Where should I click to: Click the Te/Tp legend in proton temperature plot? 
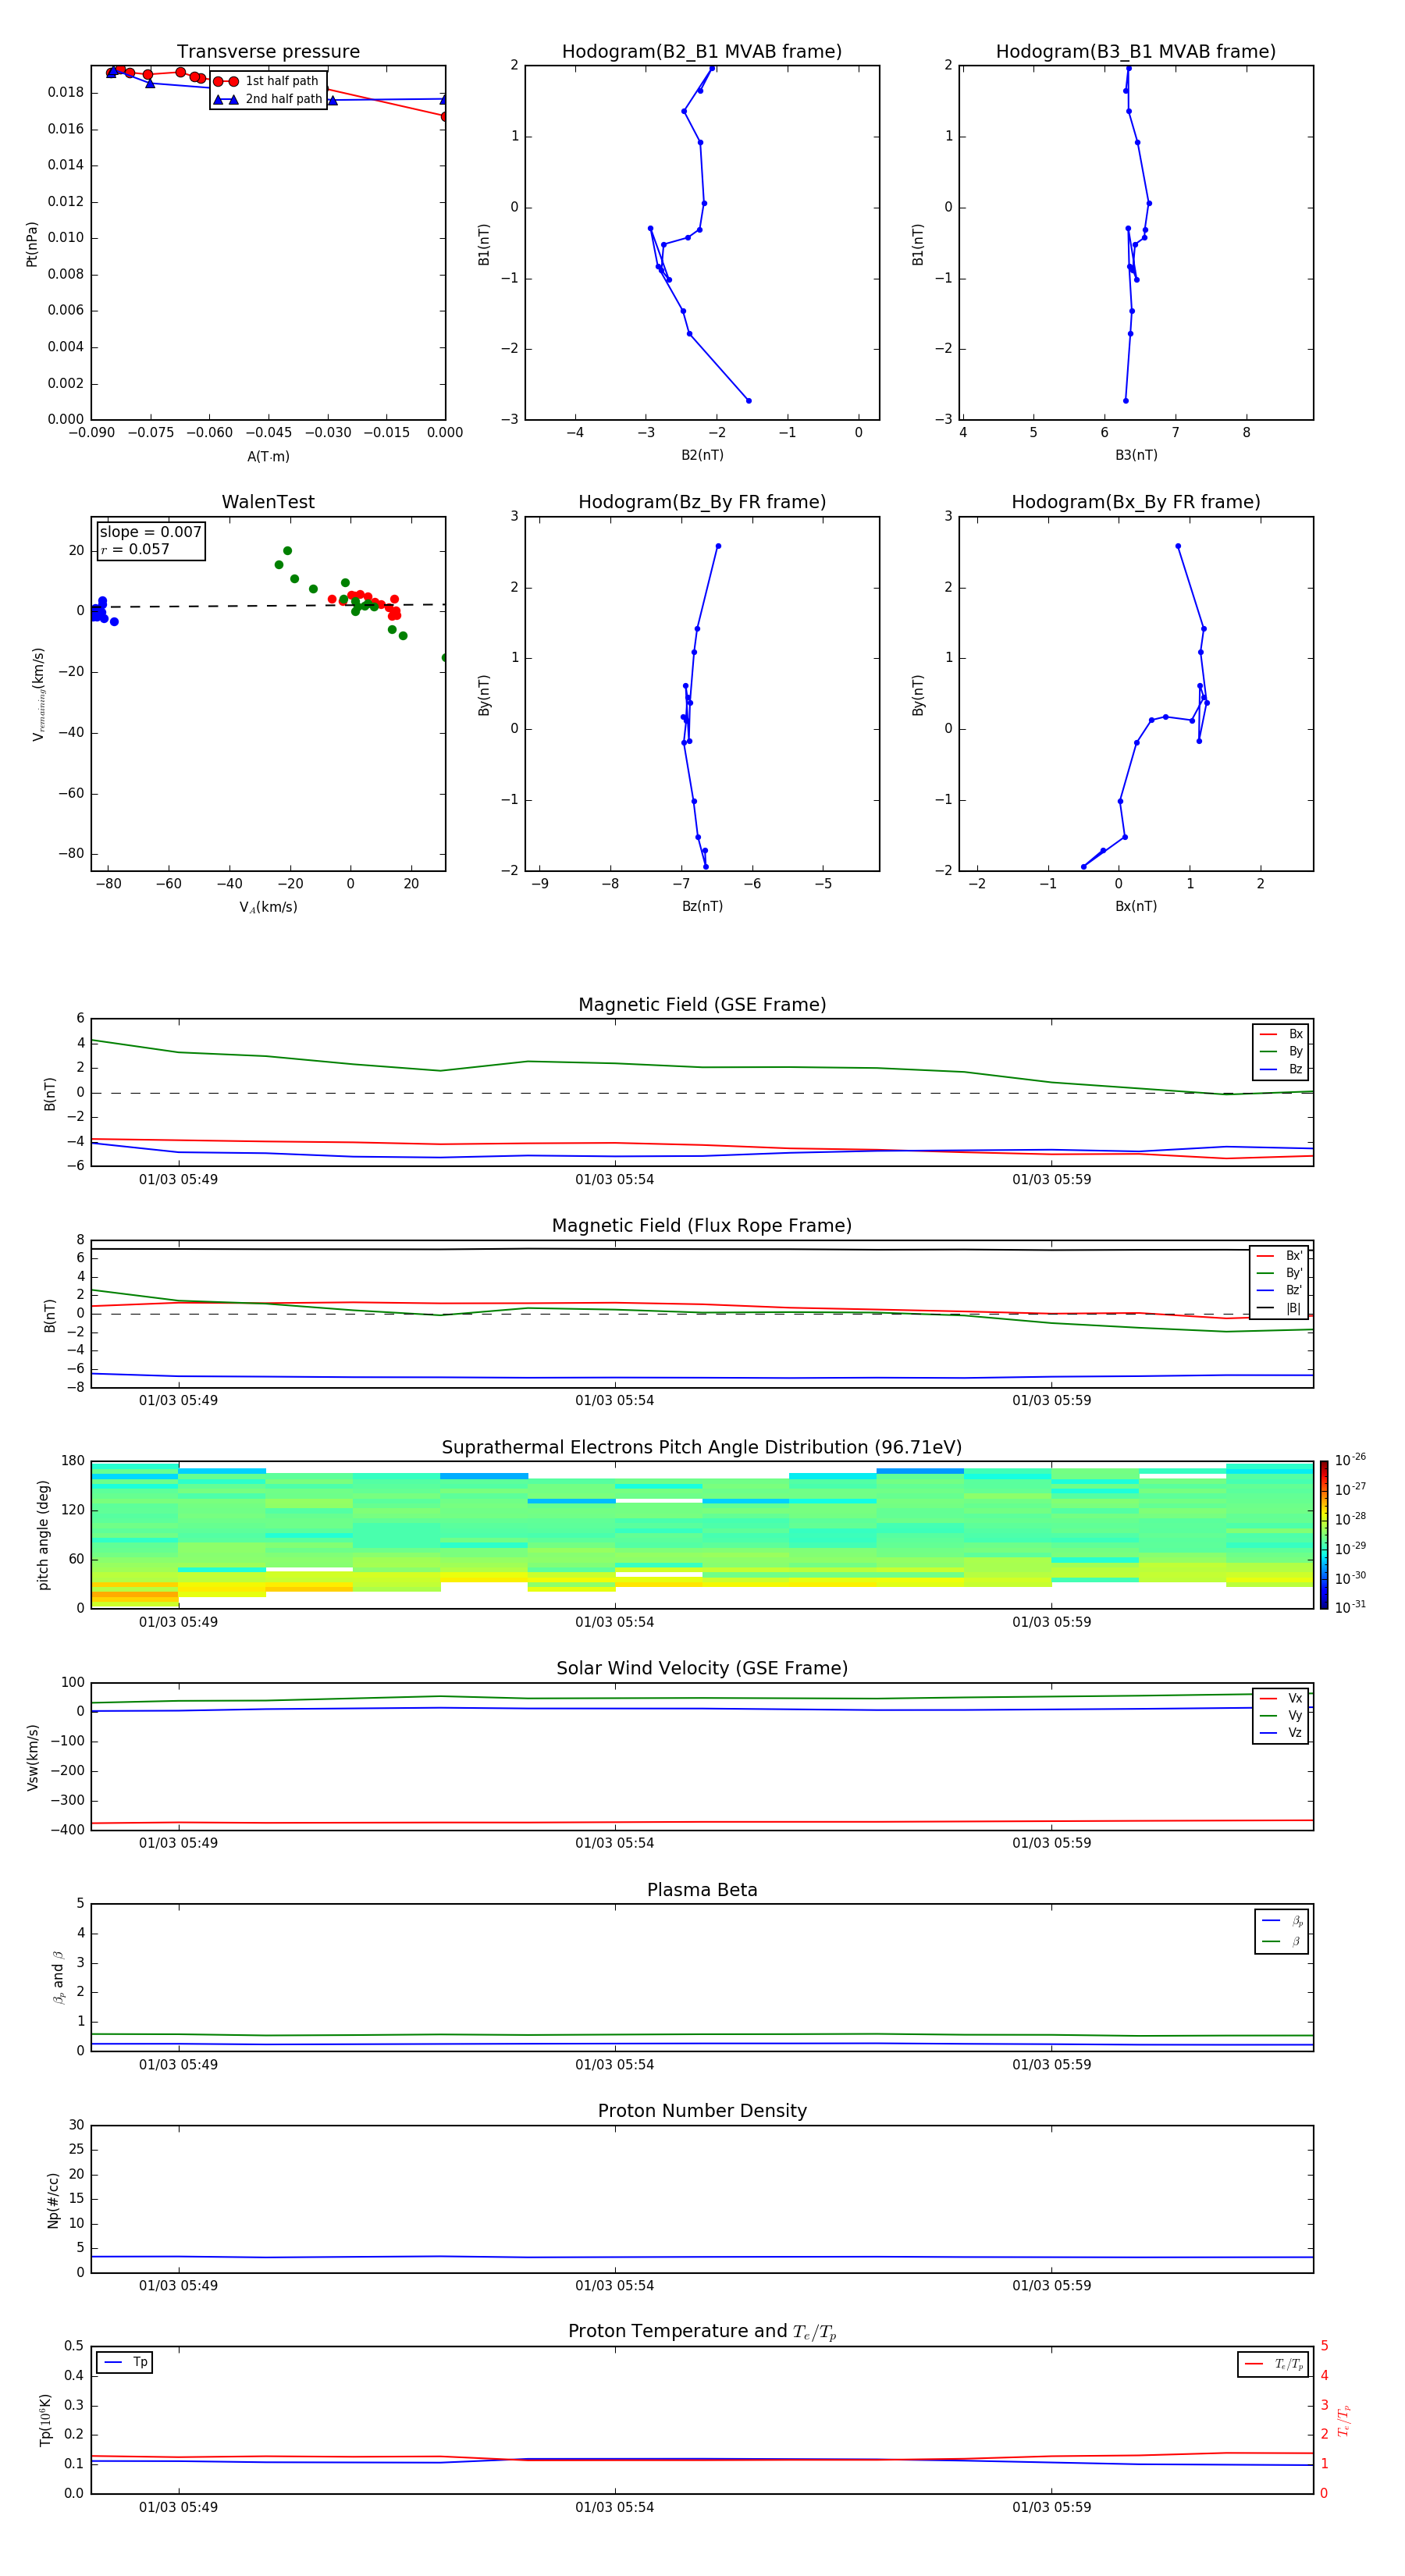pyautogui.click(x=1273, y=2364)
